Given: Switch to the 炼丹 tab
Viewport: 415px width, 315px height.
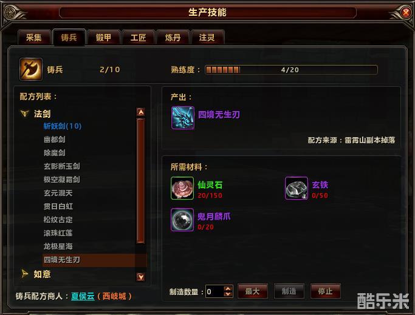Looking at the screenshot, I should click(173, 38).
